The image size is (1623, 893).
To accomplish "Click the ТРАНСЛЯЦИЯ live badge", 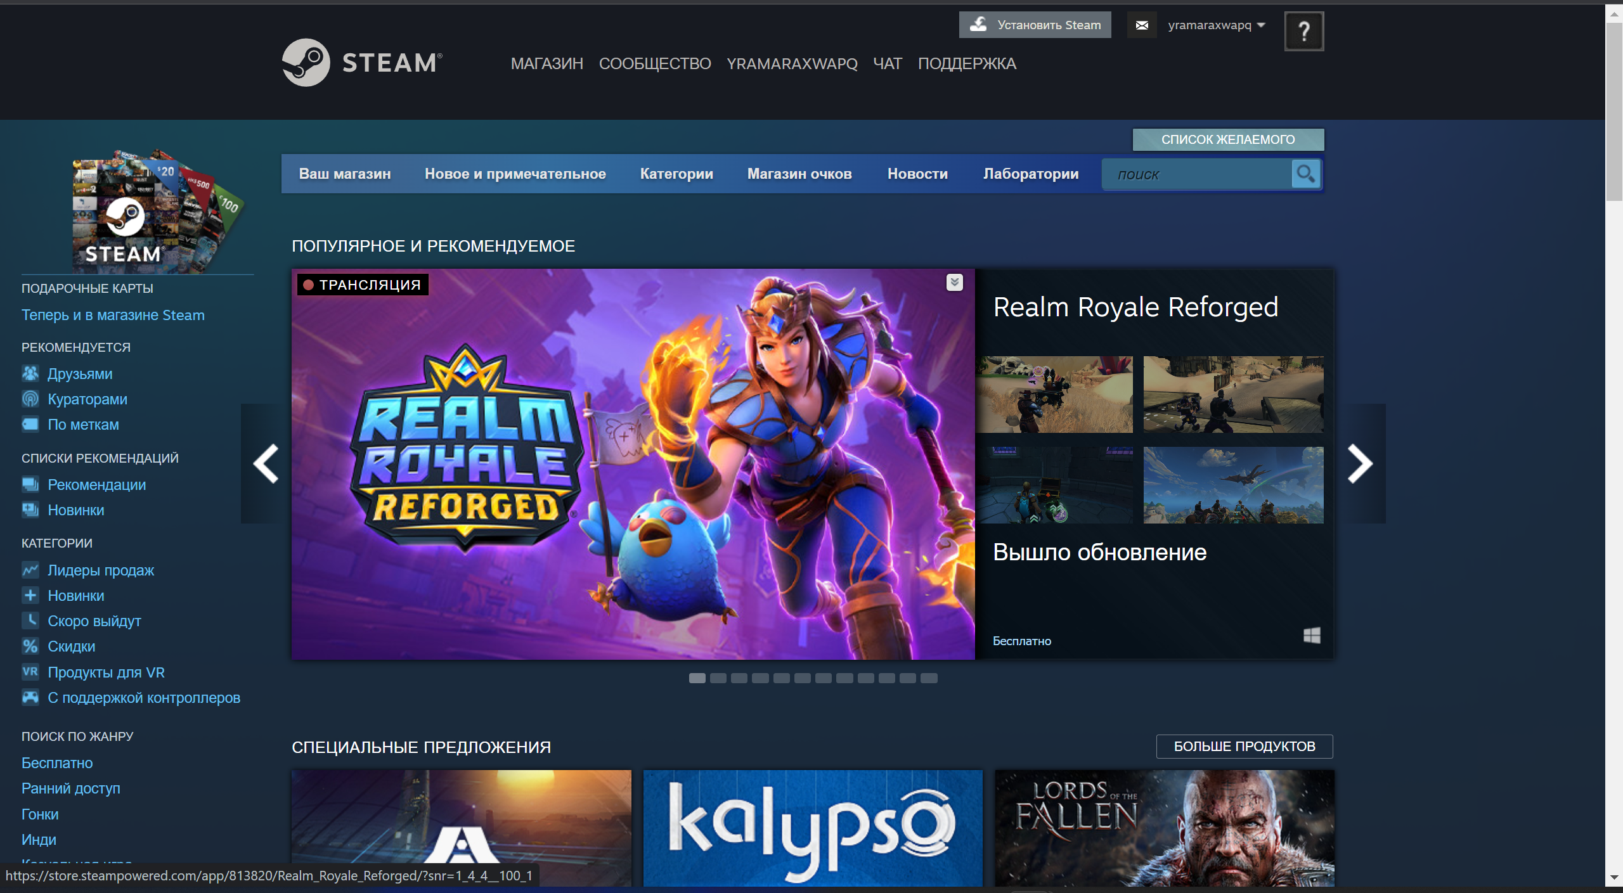I will tap(363, 285).
